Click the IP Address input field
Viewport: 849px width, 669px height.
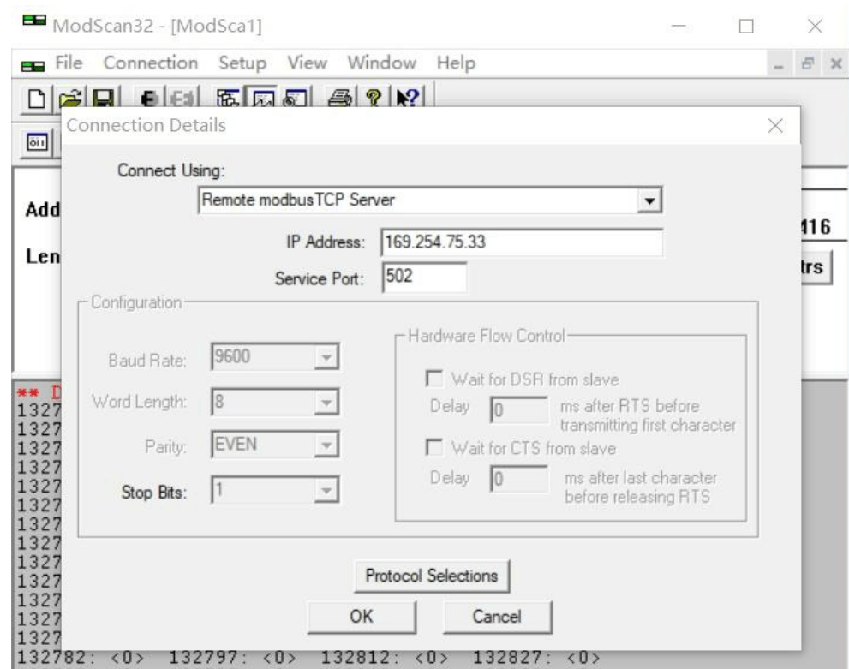click(x=522, y=242)
